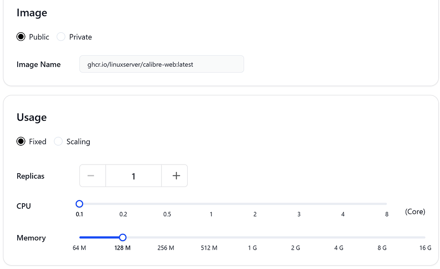
Task: Click the Memory slider handle at 128 M
Action: [x=122, y=238]
